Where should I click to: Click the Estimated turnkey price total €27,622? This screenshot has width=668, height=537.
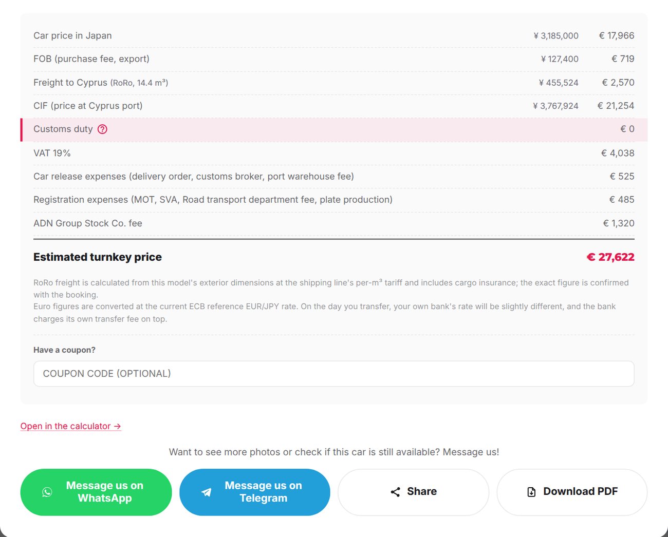[610, 257]
